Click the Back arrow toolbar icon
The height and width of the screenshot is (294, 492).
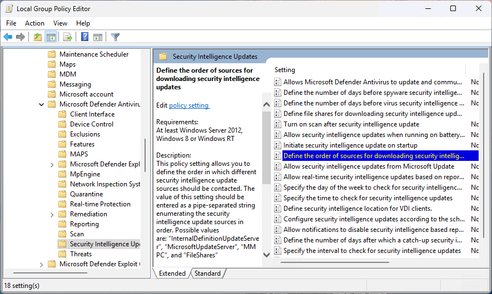(x=8, y=37)
